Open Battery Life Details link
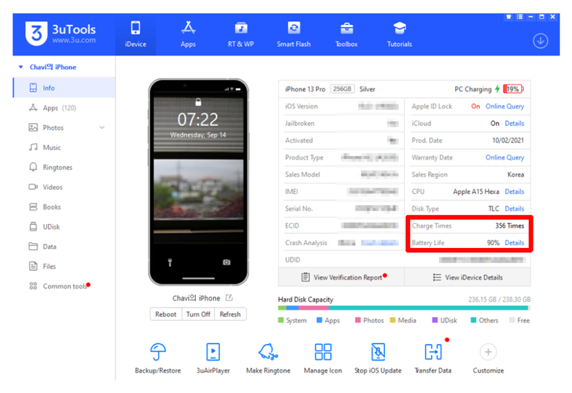The height and width of the screenshot is (393, 572). click(515, 243)
